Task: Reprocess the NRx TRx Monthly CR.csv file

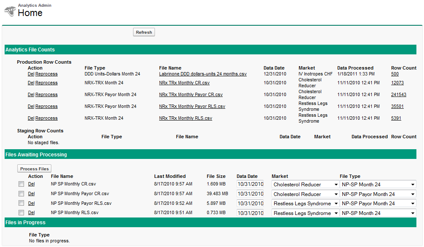Action: click(46, 83)
